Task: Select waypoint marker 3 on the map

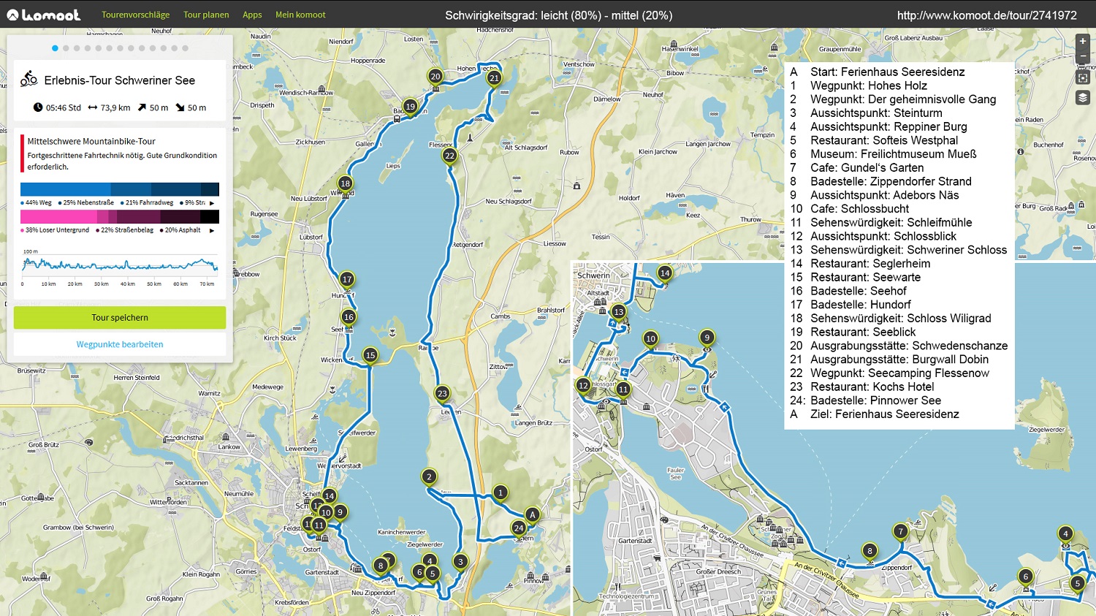Action: pos(460,561)
